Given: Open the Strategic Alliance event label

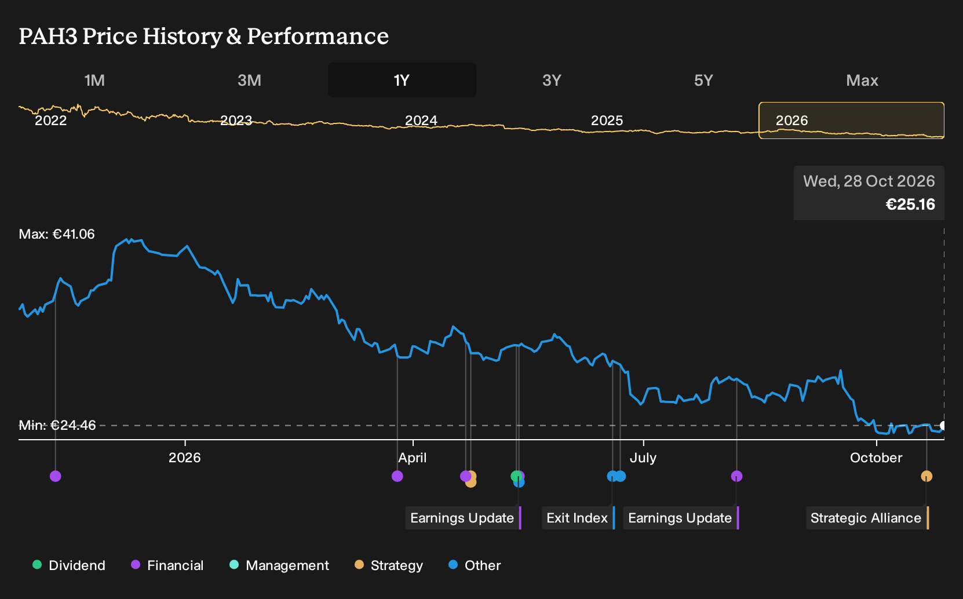Looking at the screenshot, I should click(867, 518).
